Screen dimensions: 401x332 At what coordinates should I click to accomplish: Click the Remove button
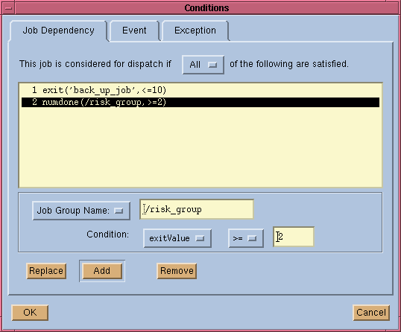[177, 271]
